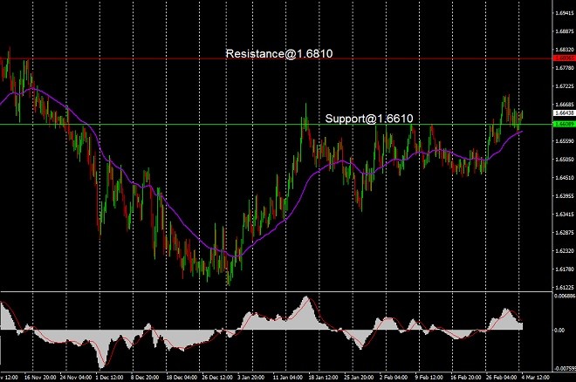Click the '2 Feb 04:00' time label

point(394,378)
